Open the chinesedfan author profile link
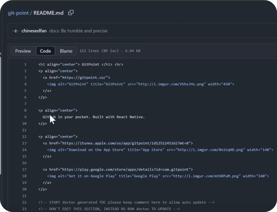This screenshot has width=277, height=212. coord(34,31)
